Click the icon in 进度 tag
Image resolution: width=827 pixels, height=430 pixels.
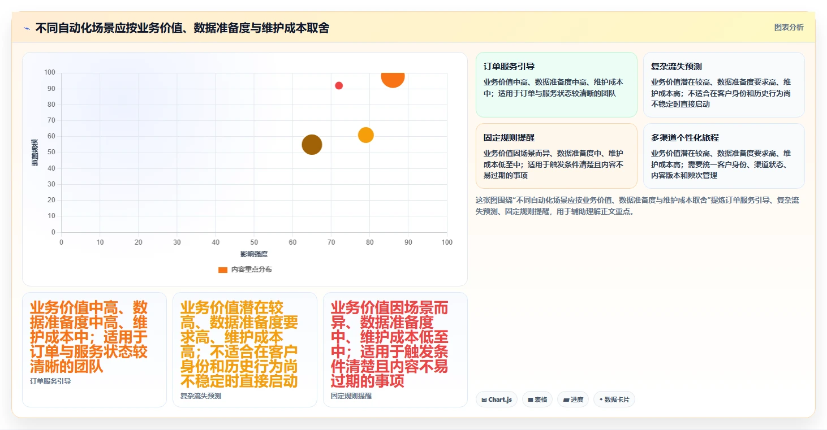[566, 400]
